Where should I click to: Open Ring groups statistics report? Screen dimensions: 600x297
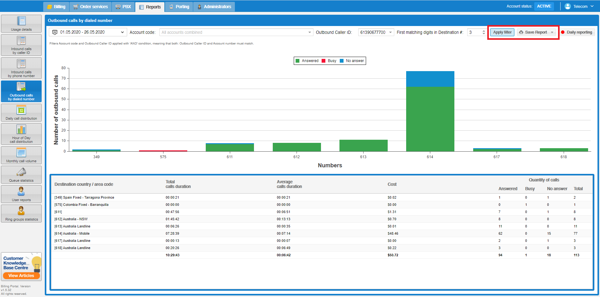click(x=21, y=213)
